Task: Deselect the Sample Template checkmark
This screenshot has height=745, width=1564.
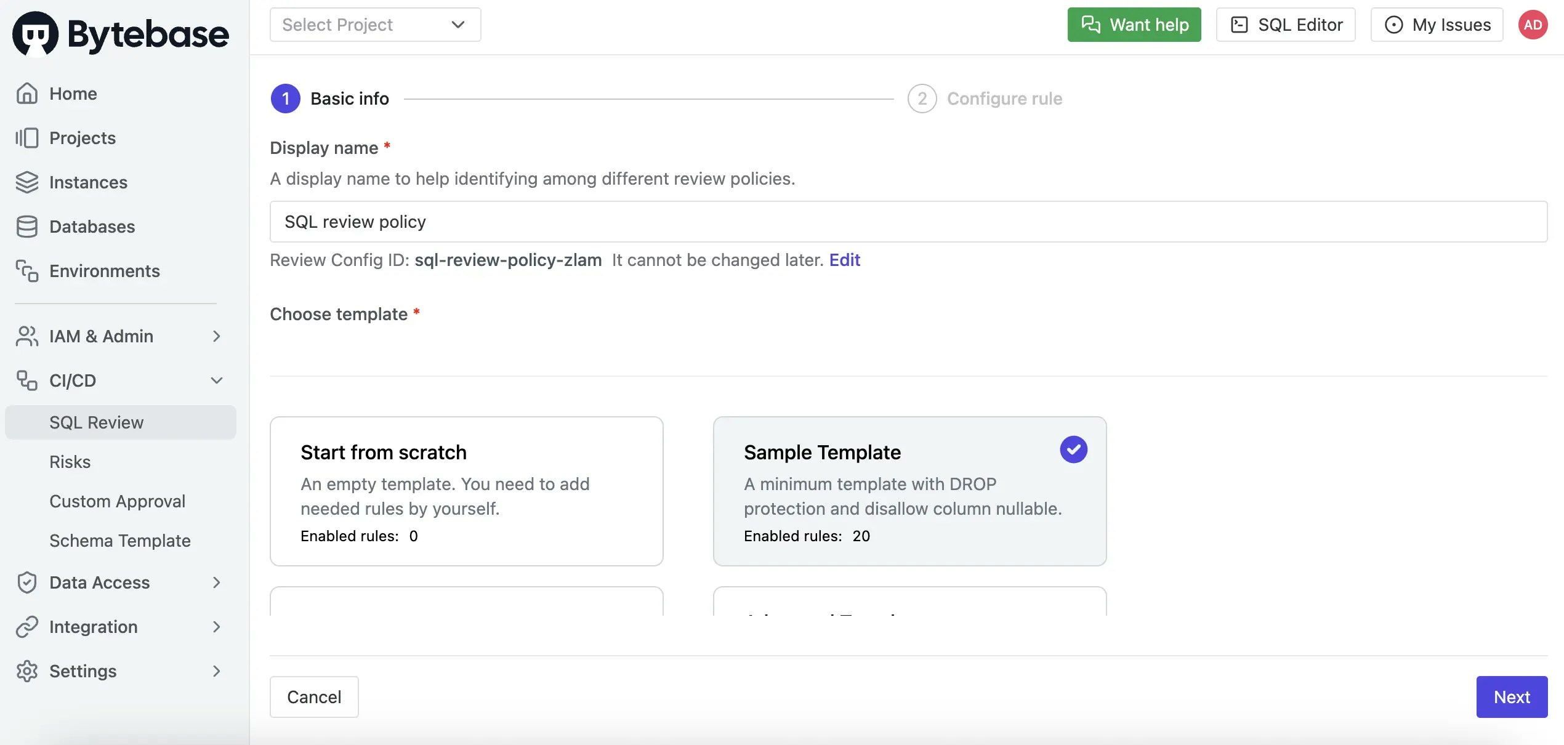Action: point(1074,449)
